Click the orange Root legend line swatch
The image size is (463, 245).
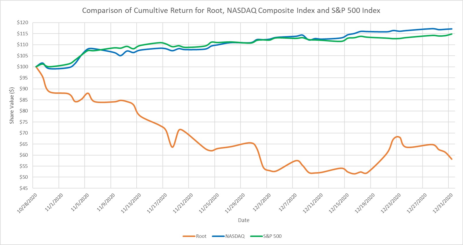[189, 236]
